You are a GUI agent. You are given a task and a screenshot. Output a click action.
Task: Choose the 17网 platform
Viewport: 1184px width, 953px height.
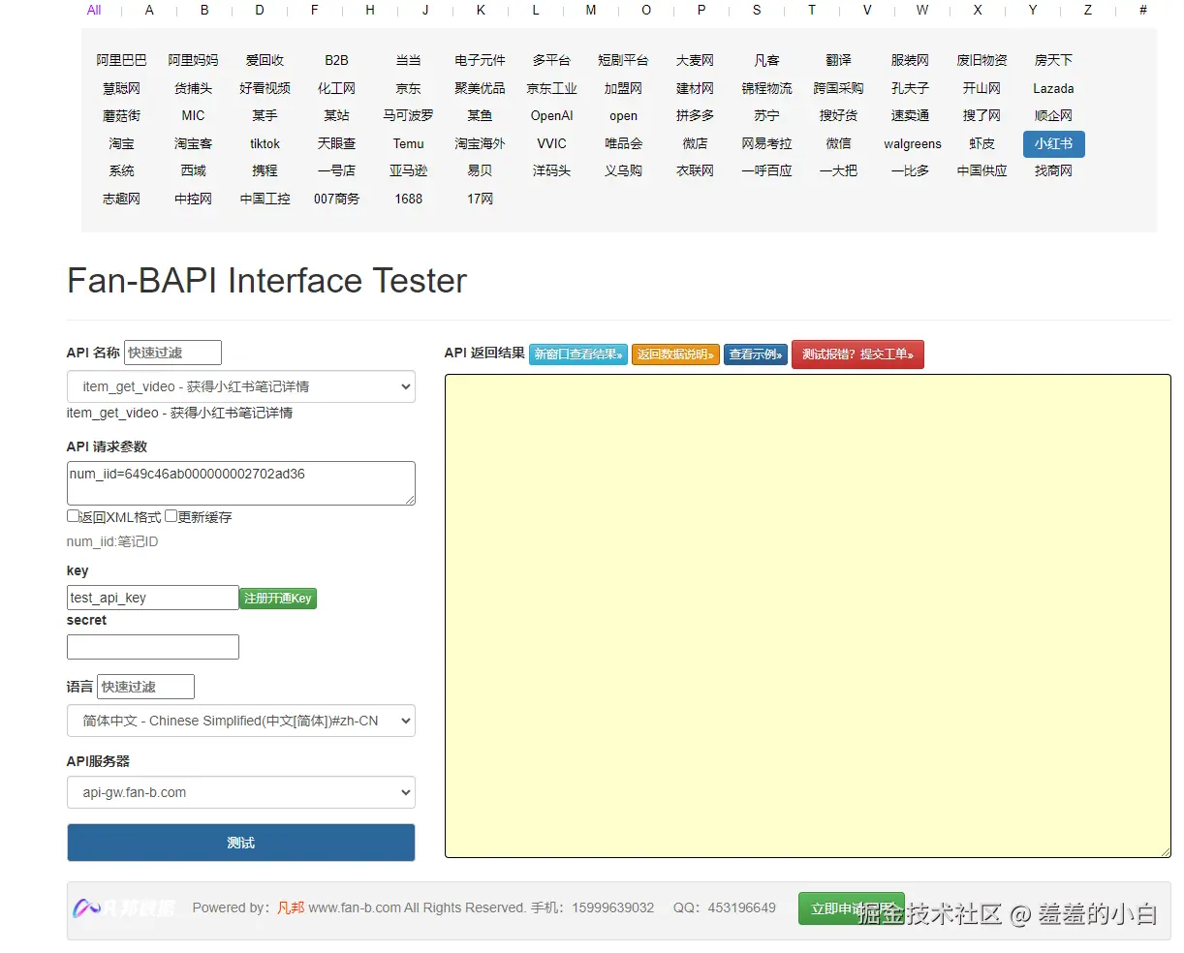tap(480, 199)
